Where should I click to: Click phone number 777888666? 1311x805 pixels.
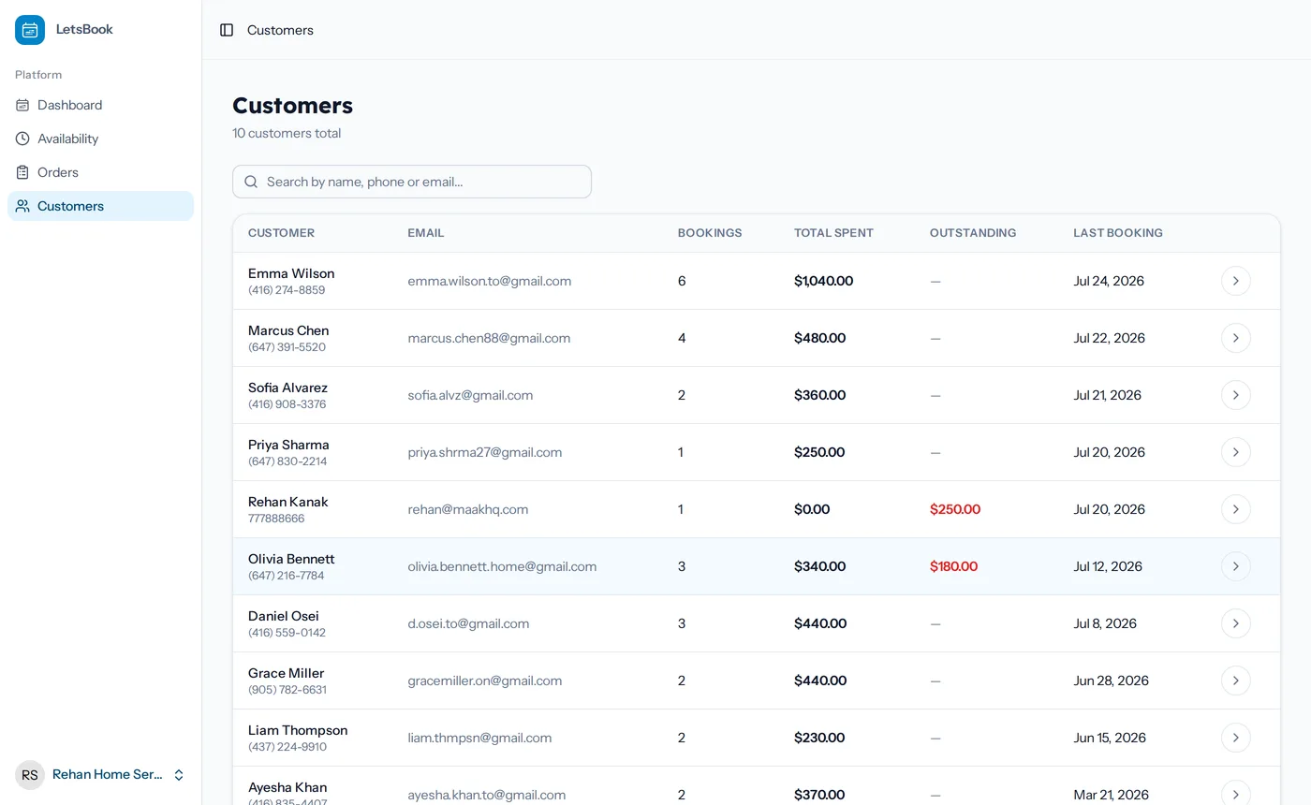[276, 519]
